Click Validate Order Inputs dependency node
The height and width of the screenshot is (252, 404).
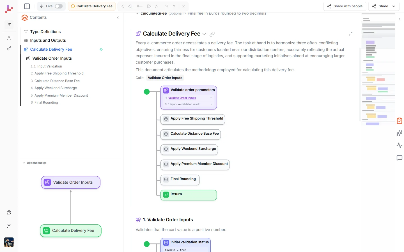(x=71, y=182)
